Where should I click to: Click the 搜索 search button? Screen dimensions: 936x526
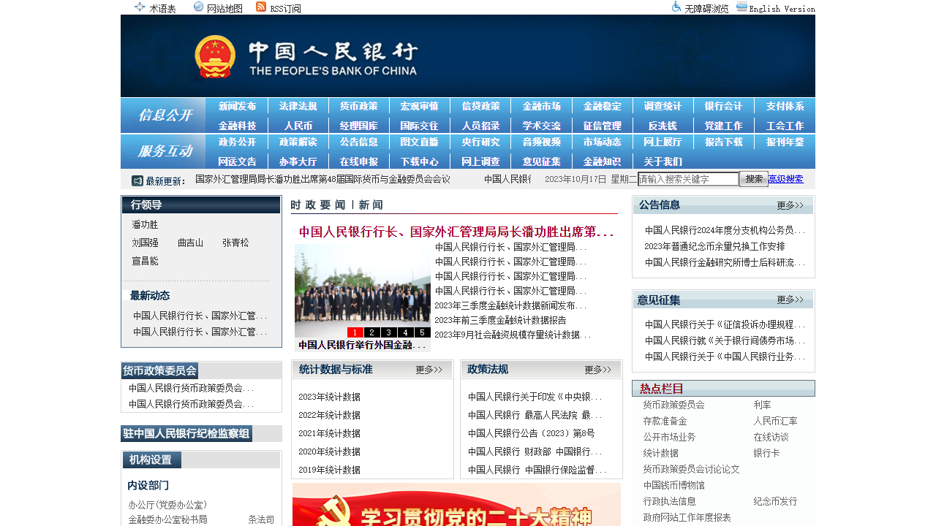click(x=753, y=178)
